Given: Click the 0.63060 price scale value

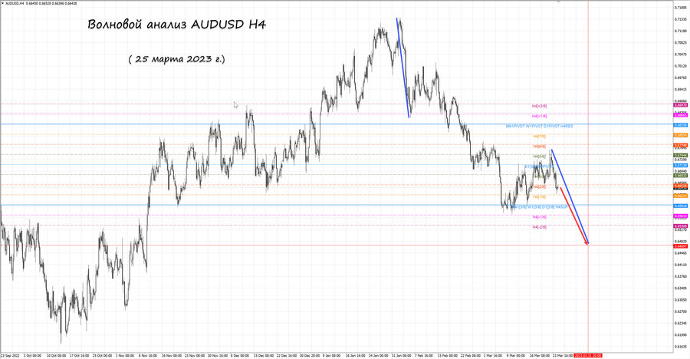Looking at the screenshot, I should tap(681, 300).
